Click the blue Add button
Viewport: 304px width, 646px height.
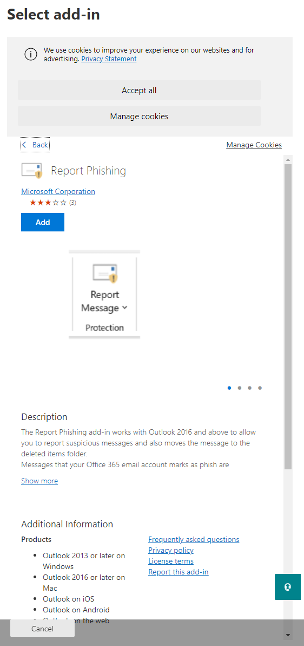(x=43, y=222)
